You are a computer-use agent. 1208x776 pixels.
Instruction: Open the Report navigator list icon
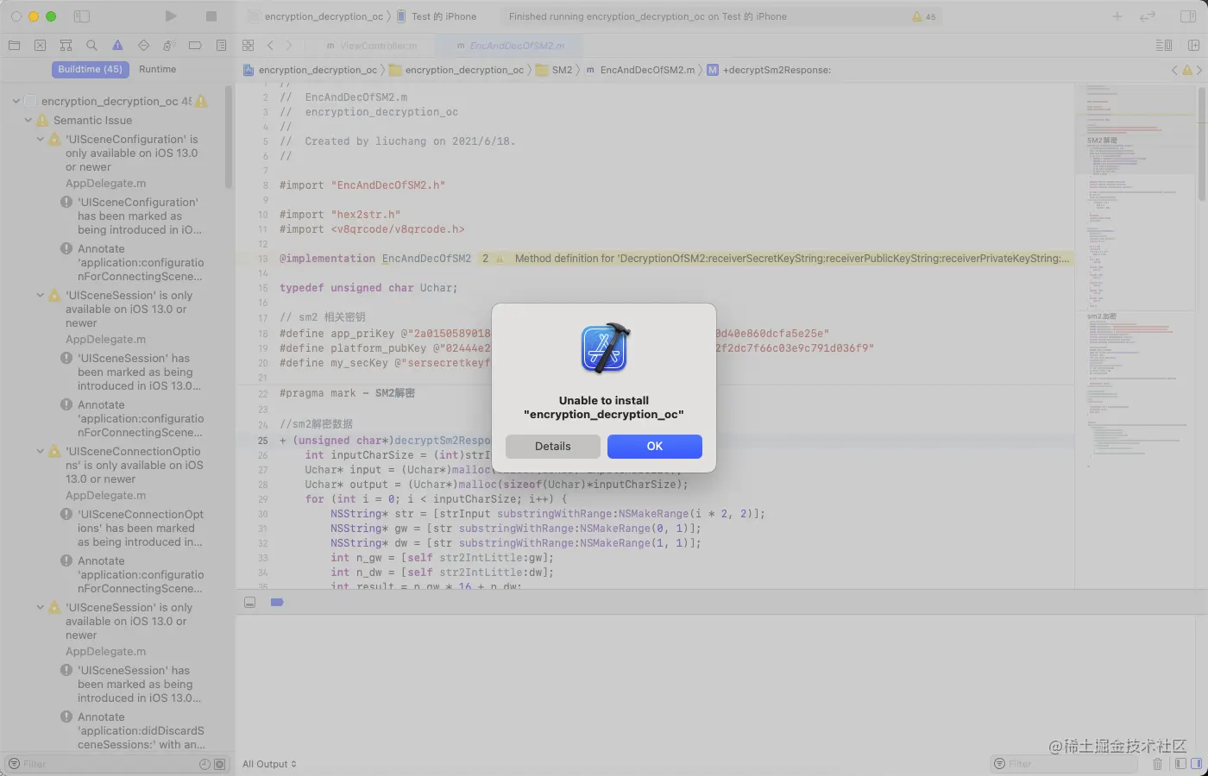point(221,45)
